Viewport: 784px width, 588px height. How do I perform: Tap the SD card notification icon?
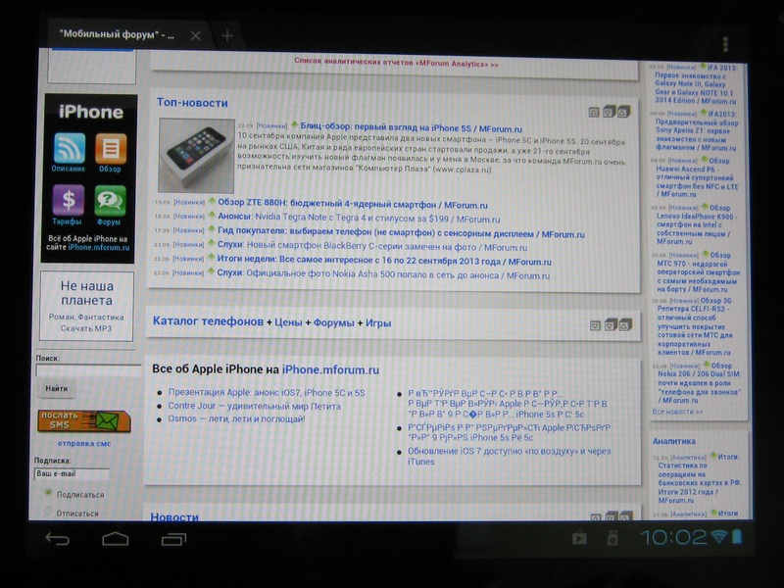612,538
